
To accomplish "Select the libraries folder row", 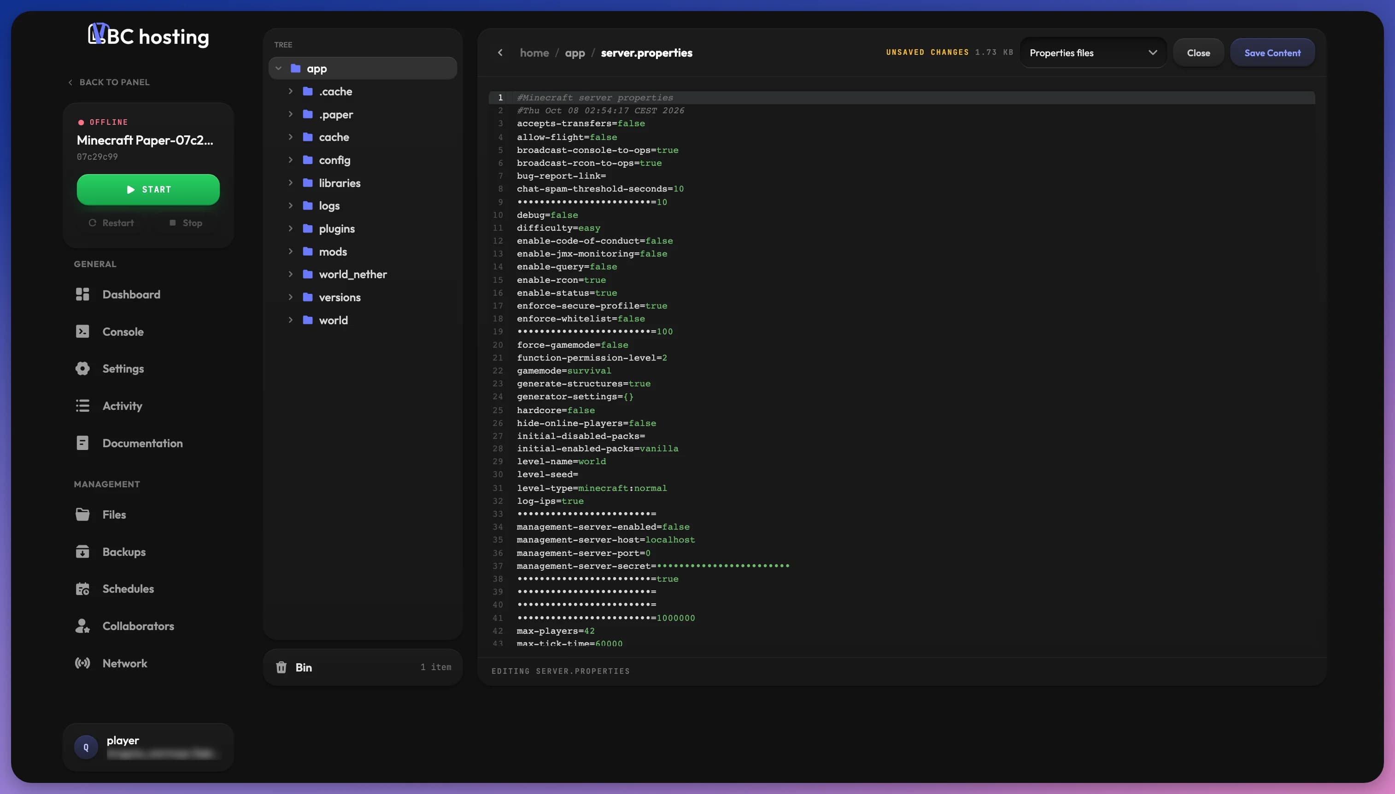I will pyautogui.click(x=363, y=183).
